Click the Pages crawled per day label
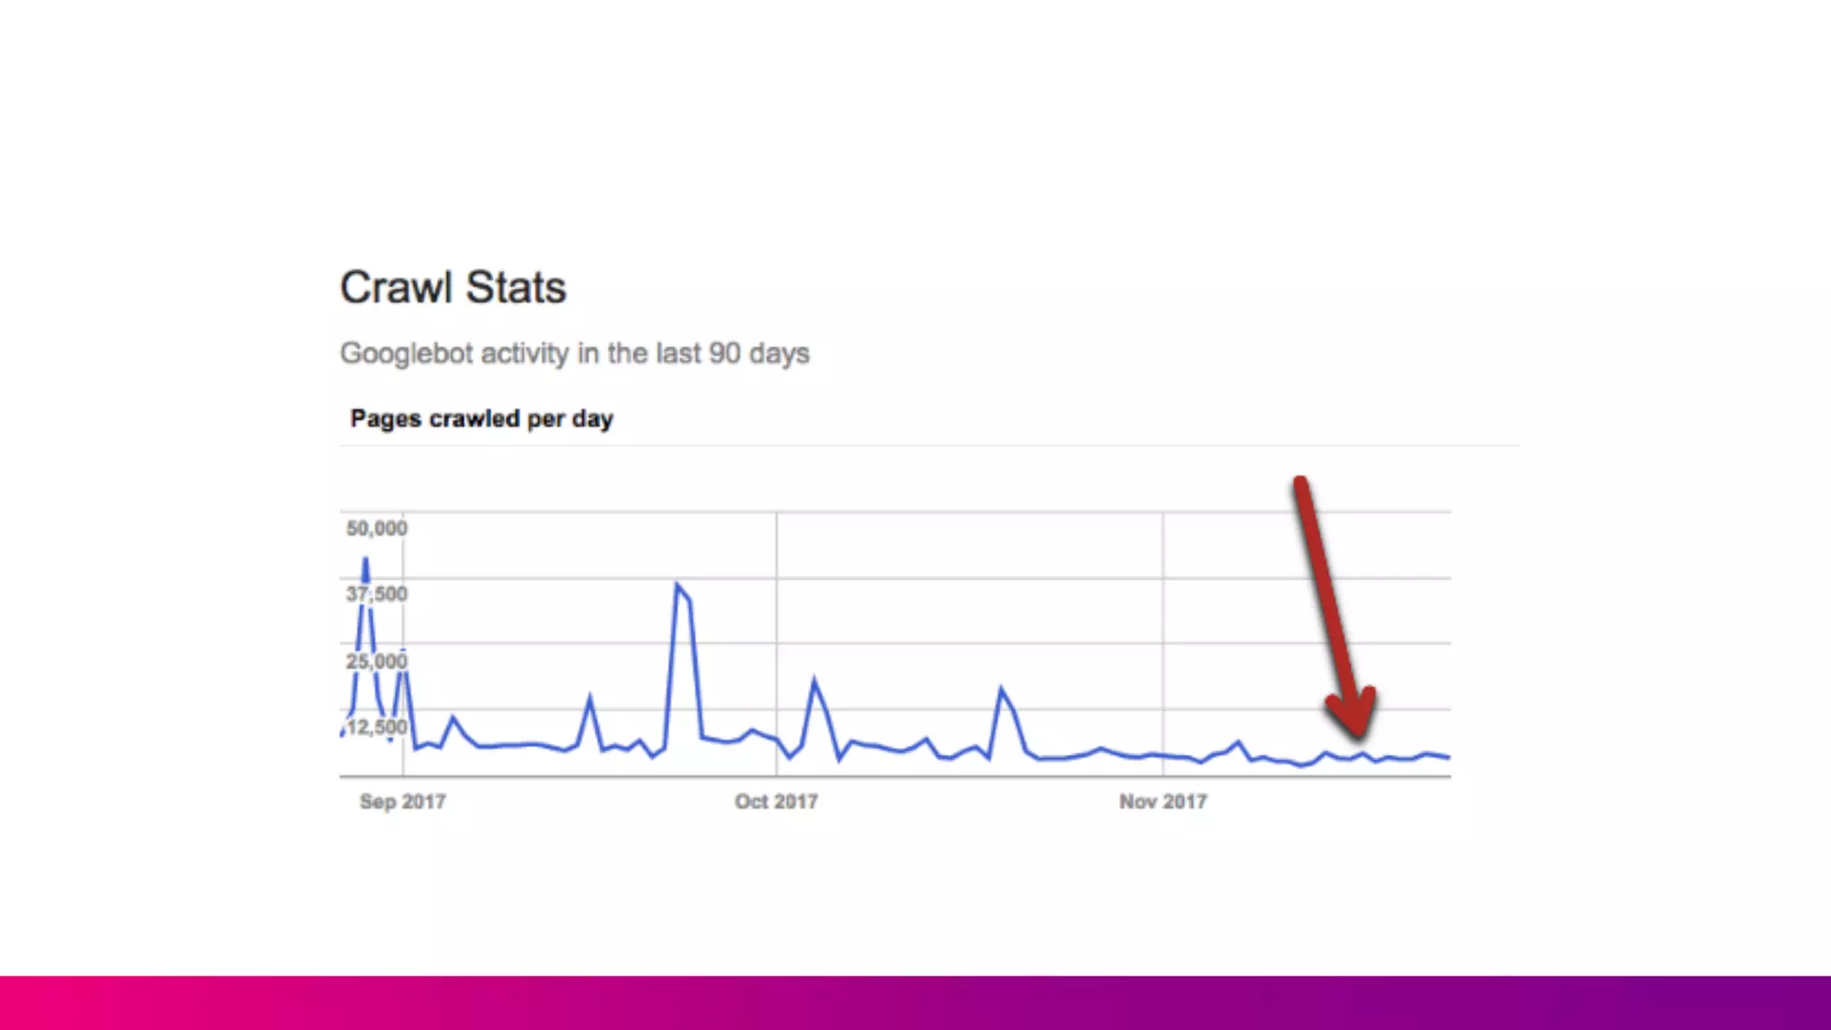The height and width of the screenshot is (1030, 1831). pos(481,418)
